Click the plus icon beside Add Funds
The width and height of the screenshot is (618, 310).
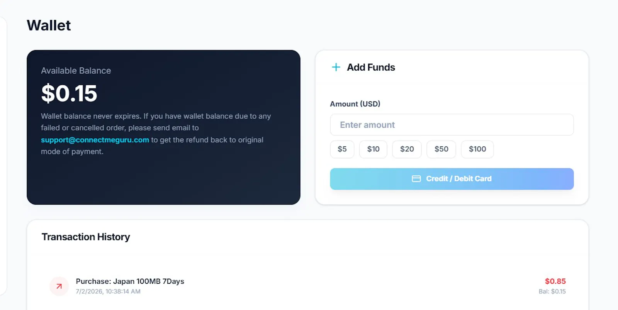336,67
